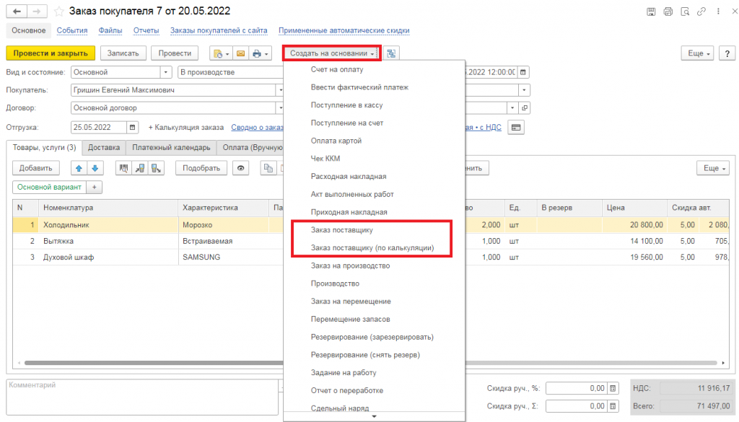
Task: Select Акт выполненных работ
Action: [x=352, y=194]
